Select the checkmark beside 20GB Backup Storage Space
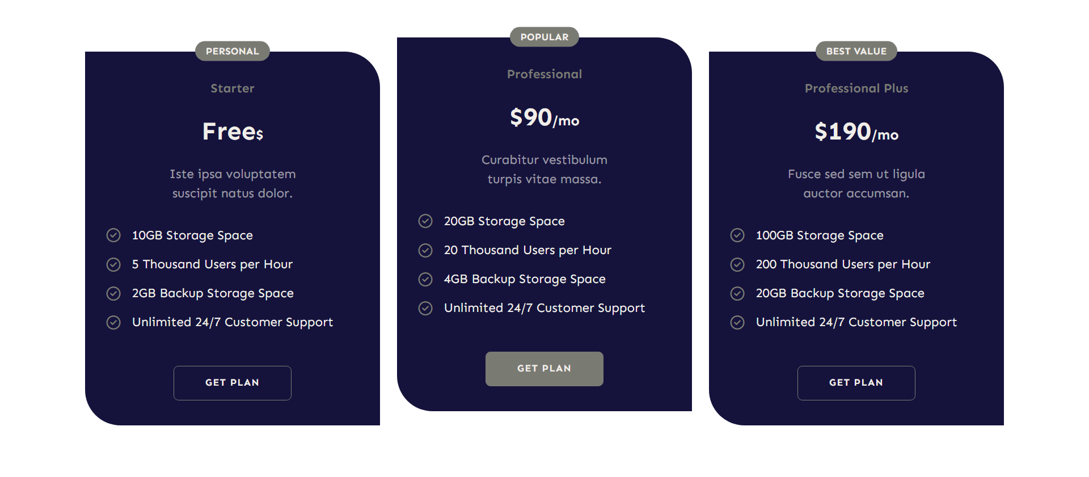1089x477 pixels. [737, 293]
